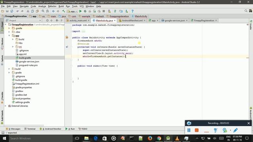
Task: Open the Refactor menu
Action: click(x=52, y=6)
